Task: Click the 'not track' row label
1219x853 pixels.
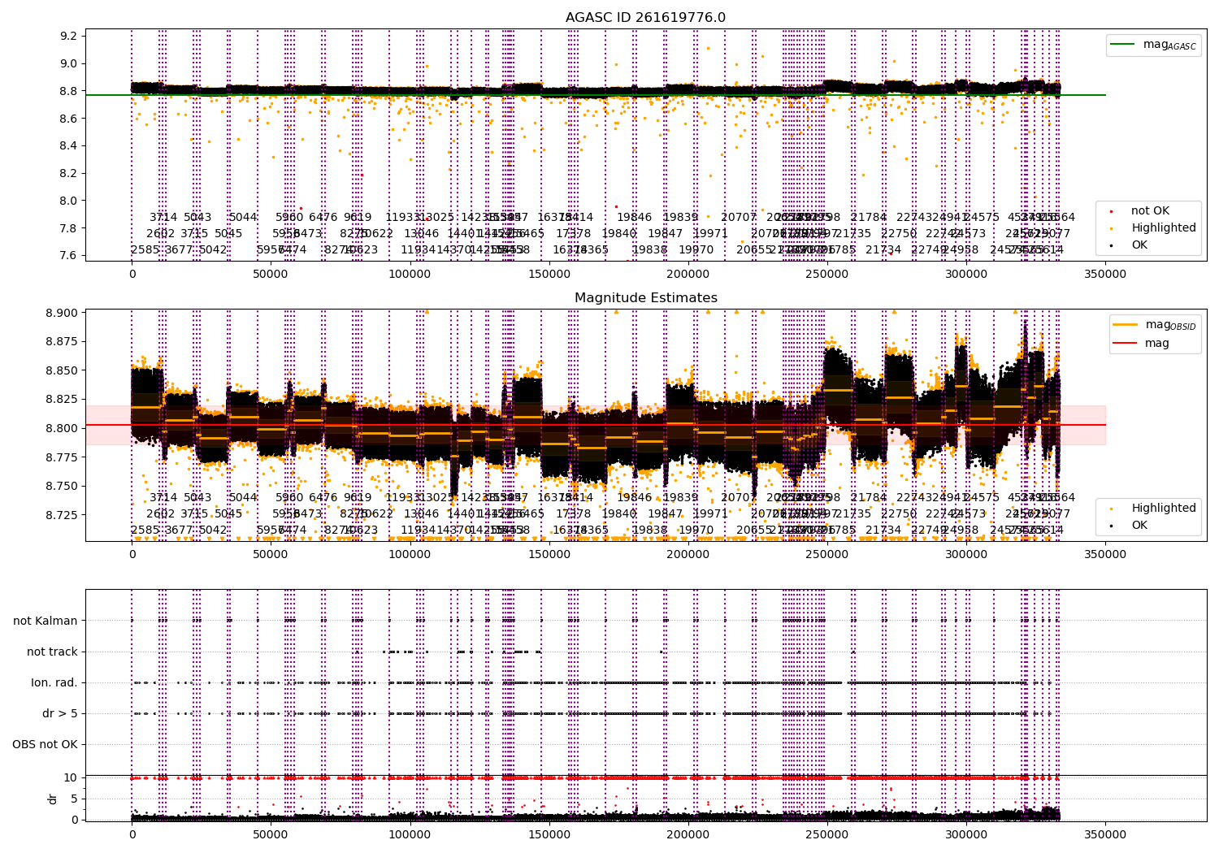Action: coord(52,652)
